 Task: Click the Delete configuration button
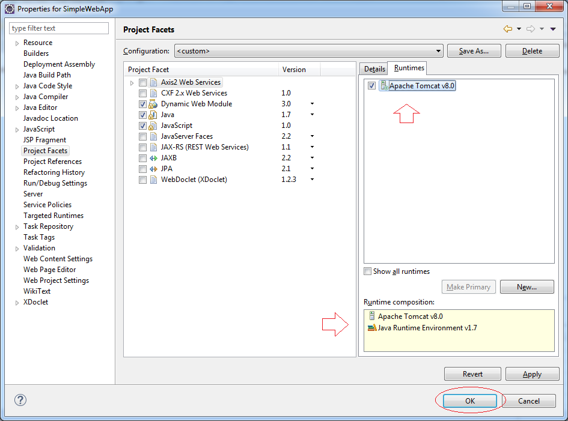532,51
